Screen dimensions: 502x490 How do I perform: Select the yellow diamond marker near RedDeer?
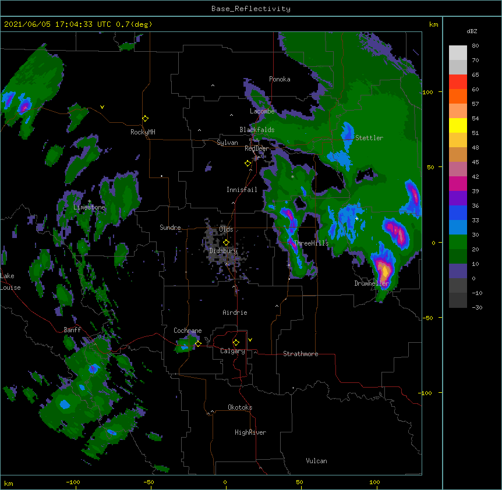[248, 164]
